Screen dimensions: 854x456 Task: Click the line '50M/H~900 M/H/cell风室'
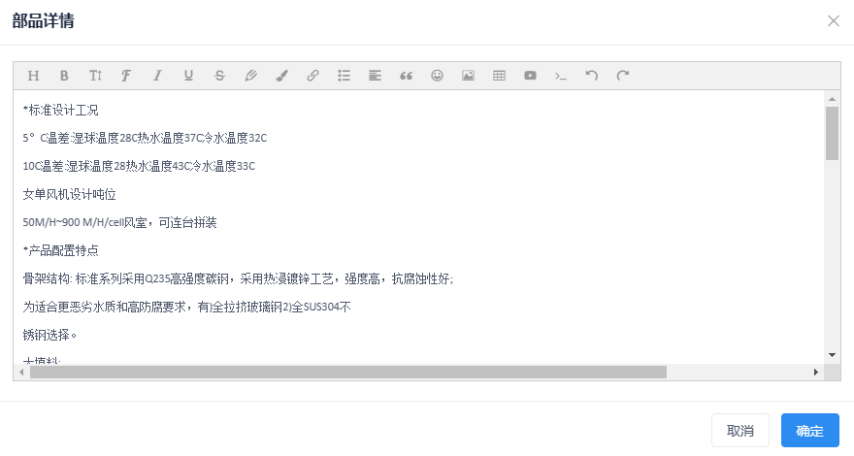click(x=119, y=222)
